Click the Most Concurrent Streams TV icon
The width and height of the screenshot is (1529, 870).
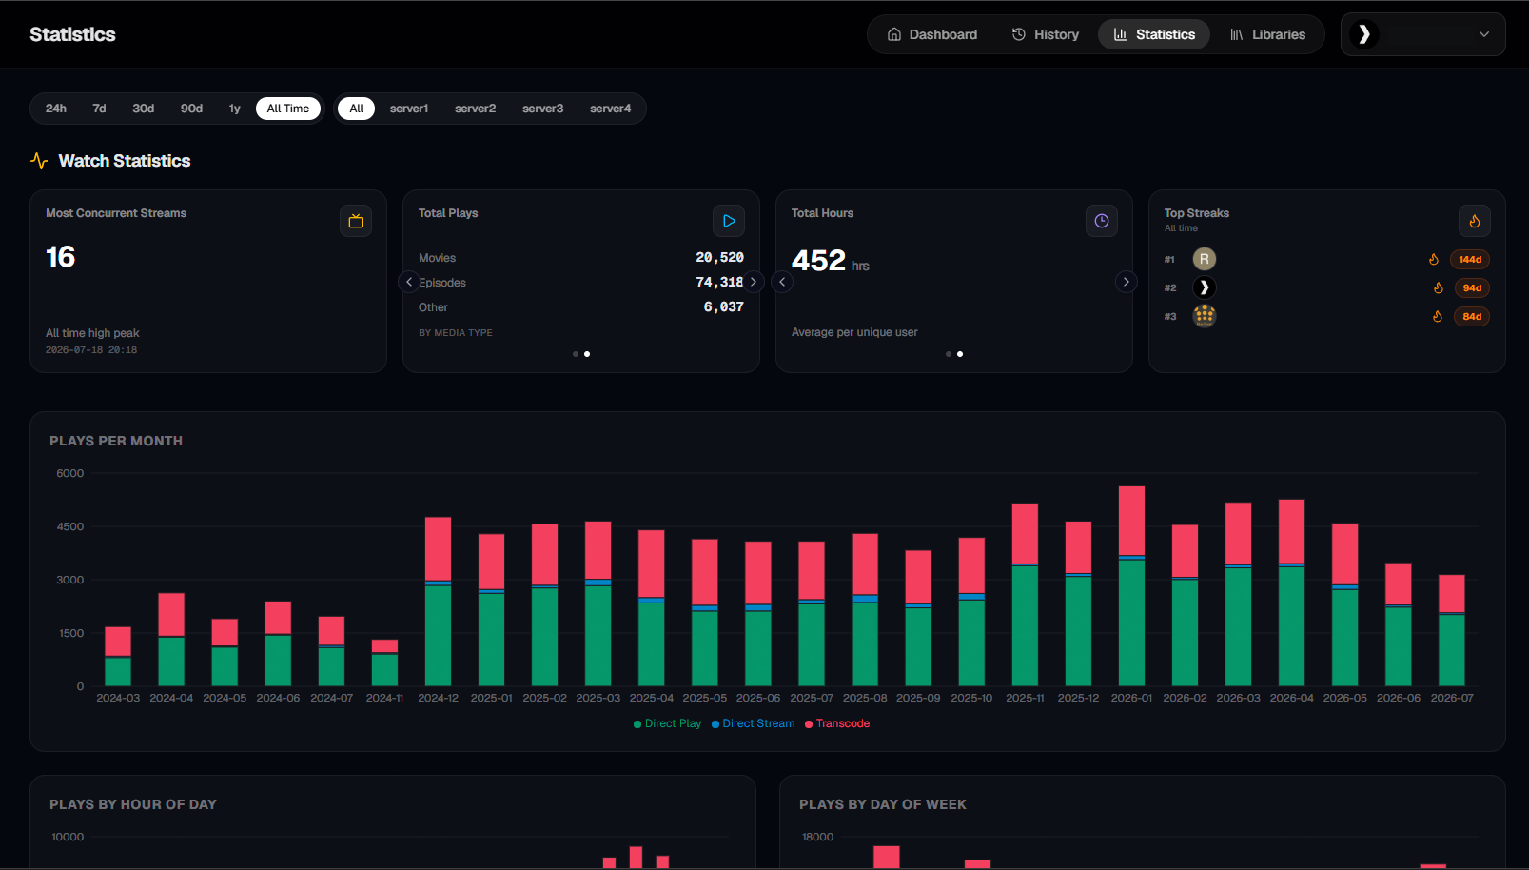click(356, 221)
